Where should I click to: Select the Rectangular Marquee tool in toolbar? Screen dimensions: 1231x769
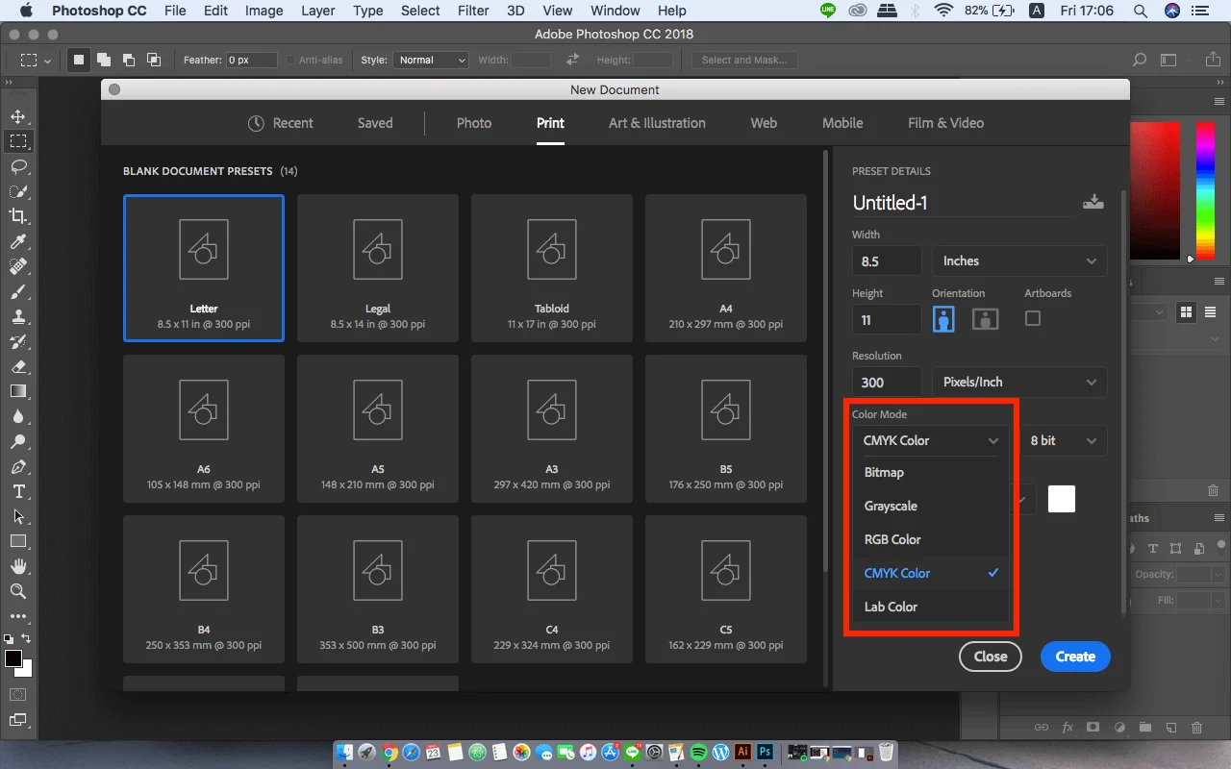[17, 141]
